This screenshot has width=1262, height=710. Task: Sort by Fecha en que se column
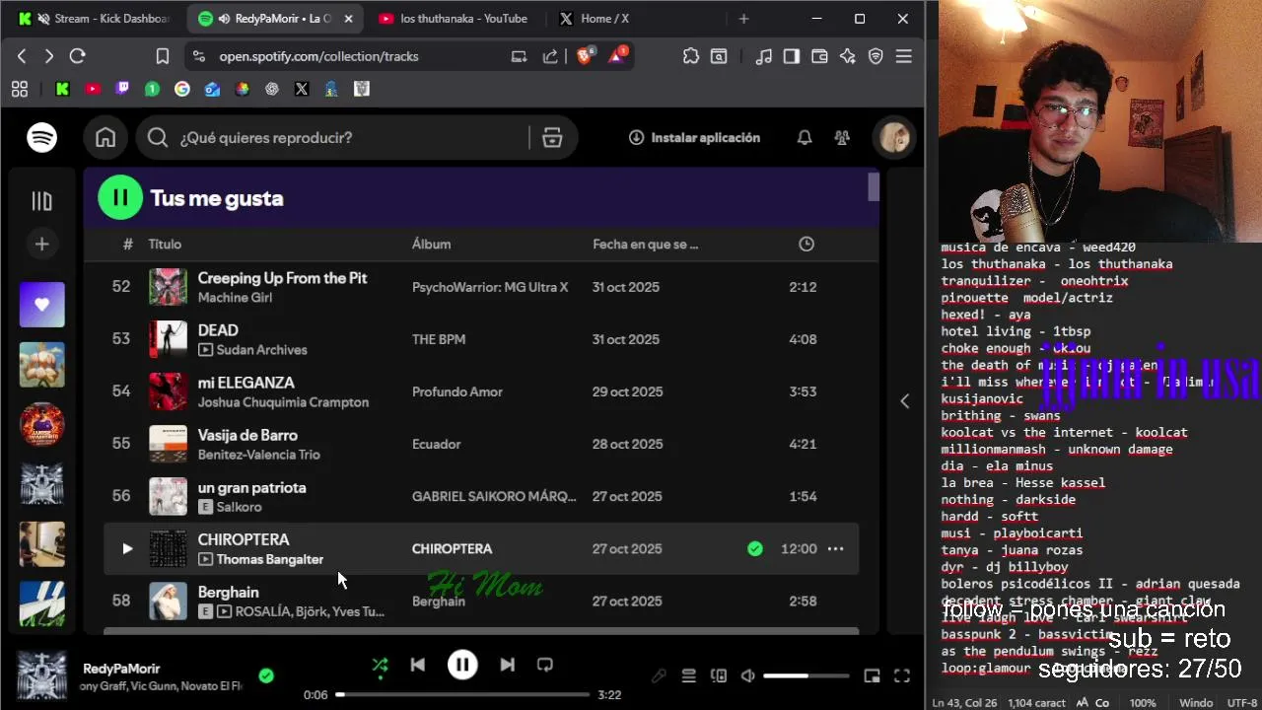645,244
